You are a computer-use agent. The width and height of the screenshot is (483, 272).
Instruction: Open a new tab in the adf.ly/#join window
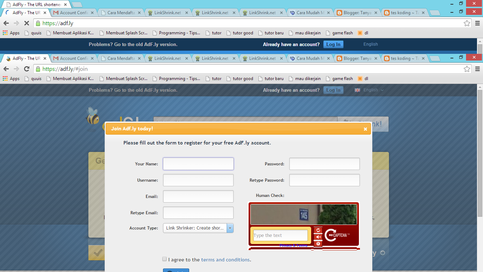pyautogui.click(x=435, y=58)
